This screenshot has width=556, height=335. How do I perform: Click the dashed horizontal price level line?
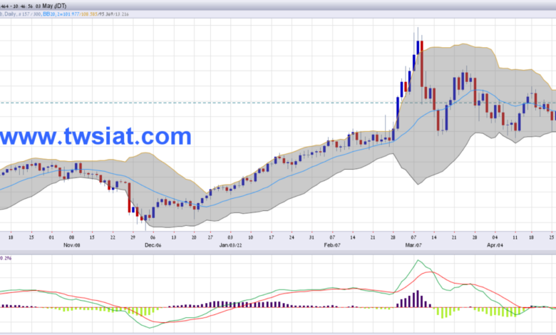(278, 103)
